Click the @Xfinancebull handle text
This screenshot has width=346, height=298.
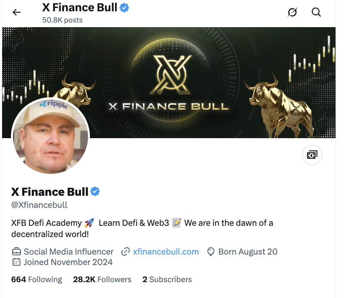point(40,205)
